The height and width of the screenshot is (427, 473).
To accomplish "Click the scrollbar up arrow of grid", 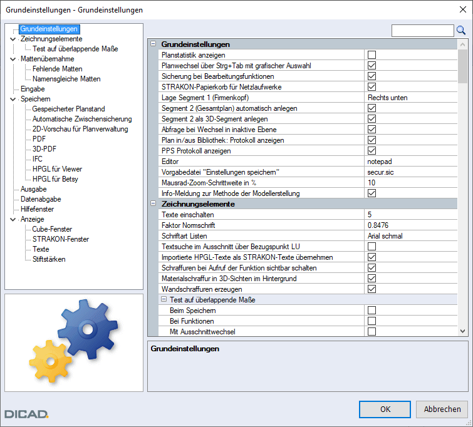I will pyautogui.click(x=462, y=44).
